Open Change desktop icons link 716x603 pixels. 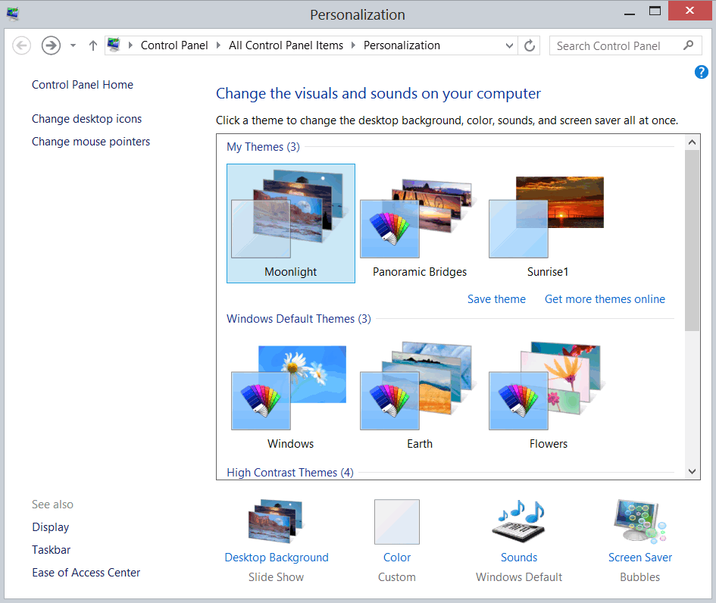[87, 119]
